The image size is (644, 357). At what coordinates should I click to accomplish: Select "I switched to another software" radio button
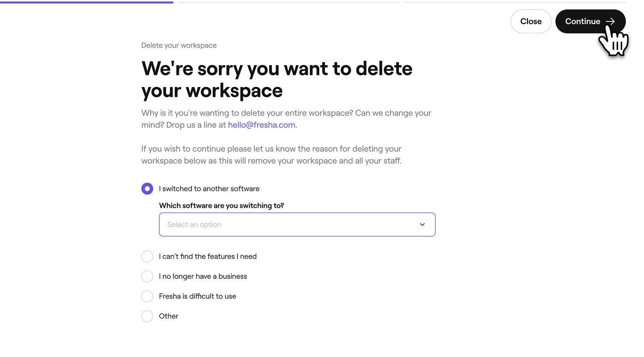coord(147,189)
